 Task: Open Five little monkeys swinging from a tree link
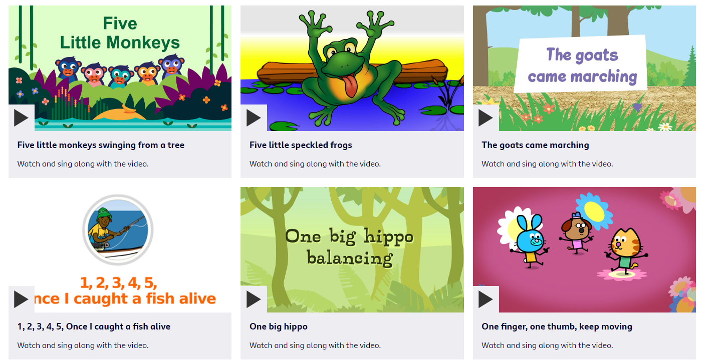click(x=101, y=145)
